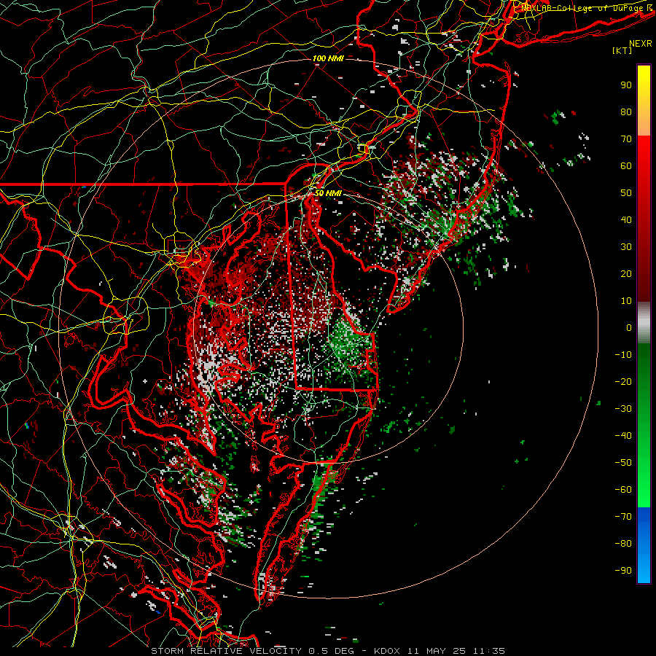The image size is (656, 656).
Task: Click the 50 knot scale label
Action: [626, 193]
